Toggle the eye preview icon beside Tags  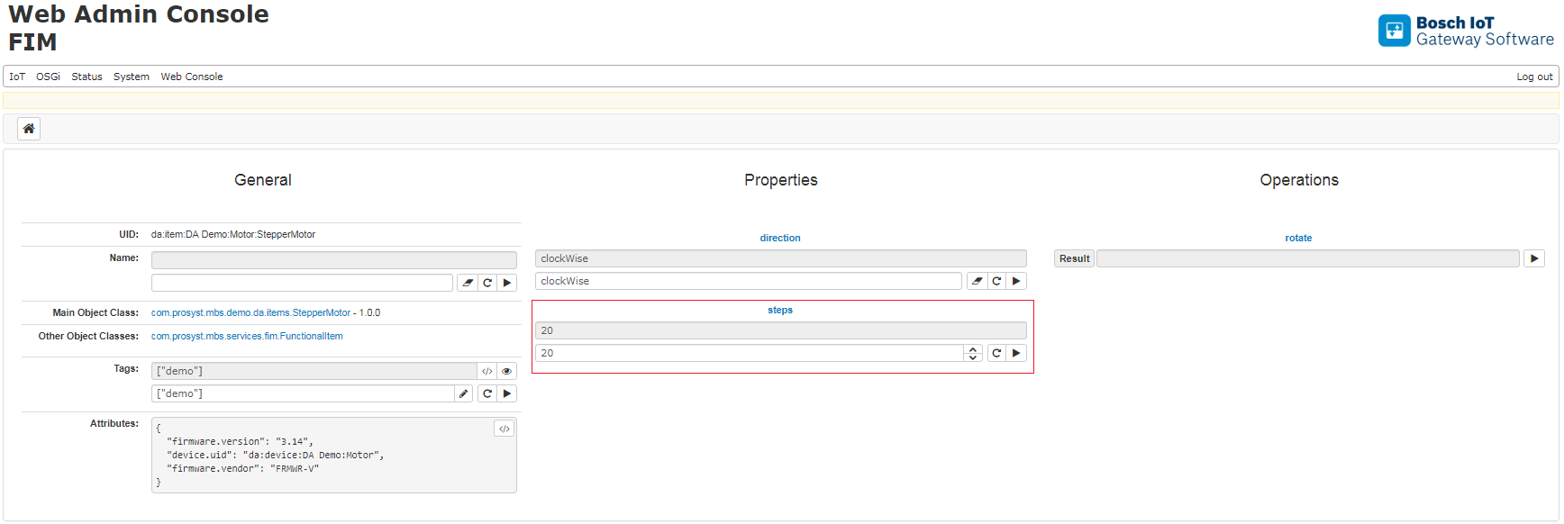point(506,370)
